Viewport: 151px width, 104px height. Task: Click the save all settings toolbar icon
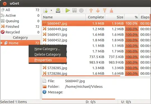tap(58, 10)
